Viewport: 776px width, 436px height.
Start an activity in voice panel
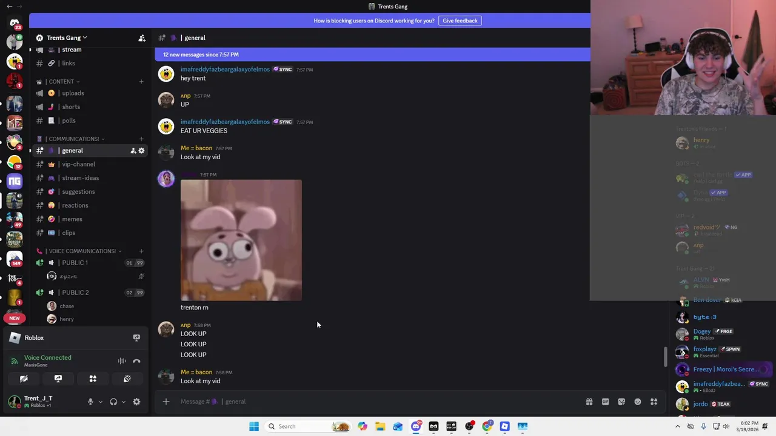pos(93,378)
